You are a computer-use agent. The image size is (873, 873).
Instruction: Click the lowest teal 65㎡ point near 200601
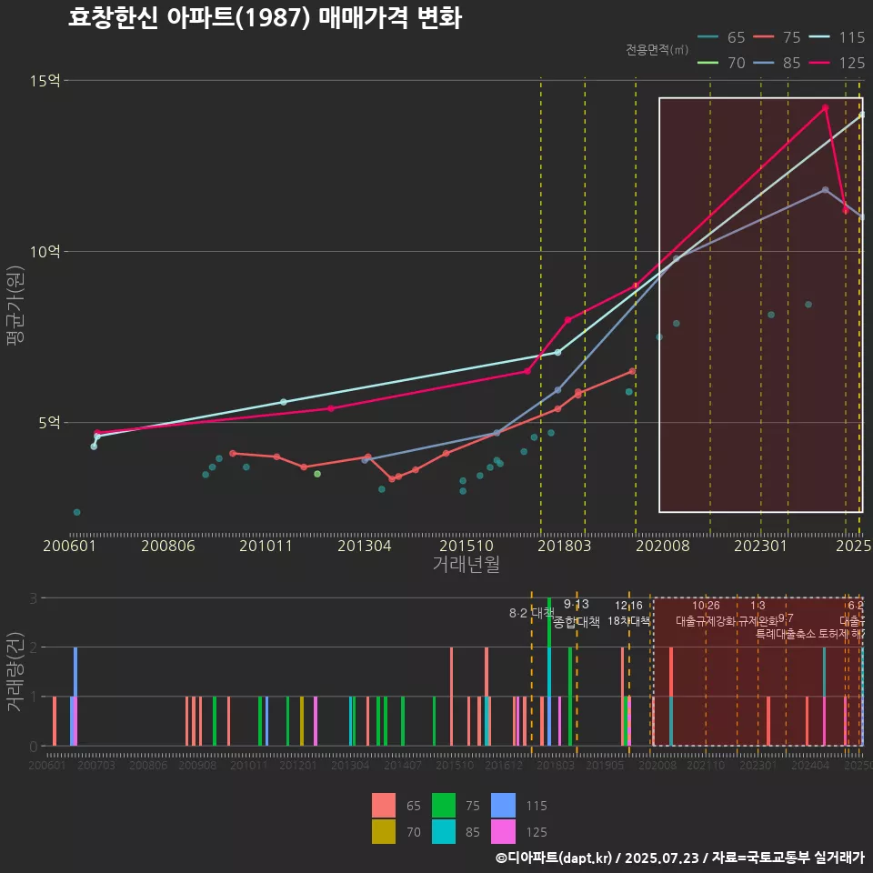(76, 512)
